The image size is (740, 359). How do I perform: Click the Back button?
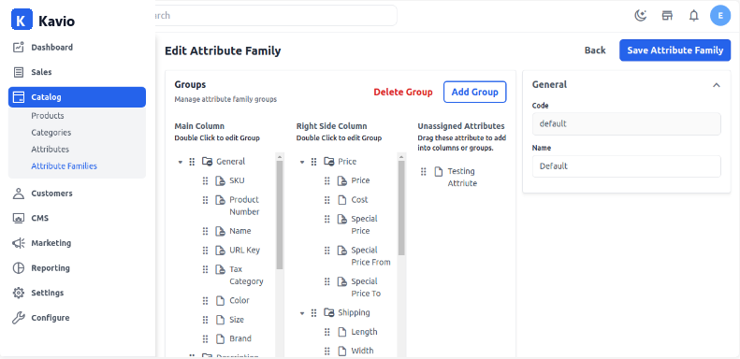(x=595, y=50)
